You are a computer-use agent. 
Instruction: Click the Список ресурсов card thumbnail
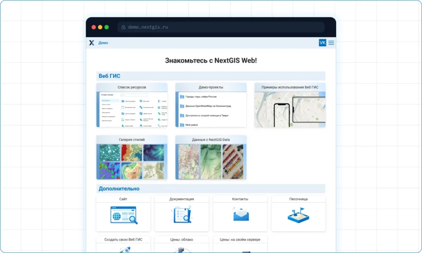pos(132,110)
